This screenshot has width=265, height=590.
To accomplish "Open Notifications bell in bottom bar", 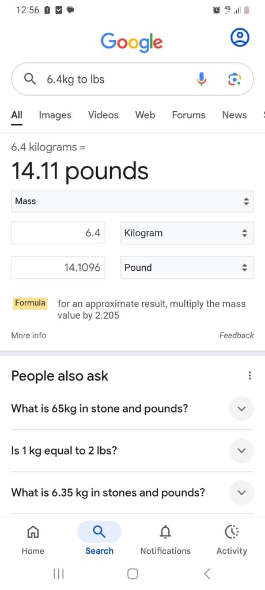I will tap(165, 539).
